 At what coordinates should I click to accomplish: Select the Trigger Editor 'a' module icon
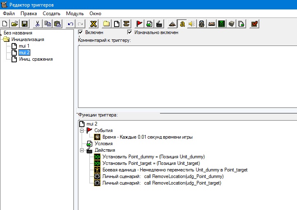click(182, 24)
